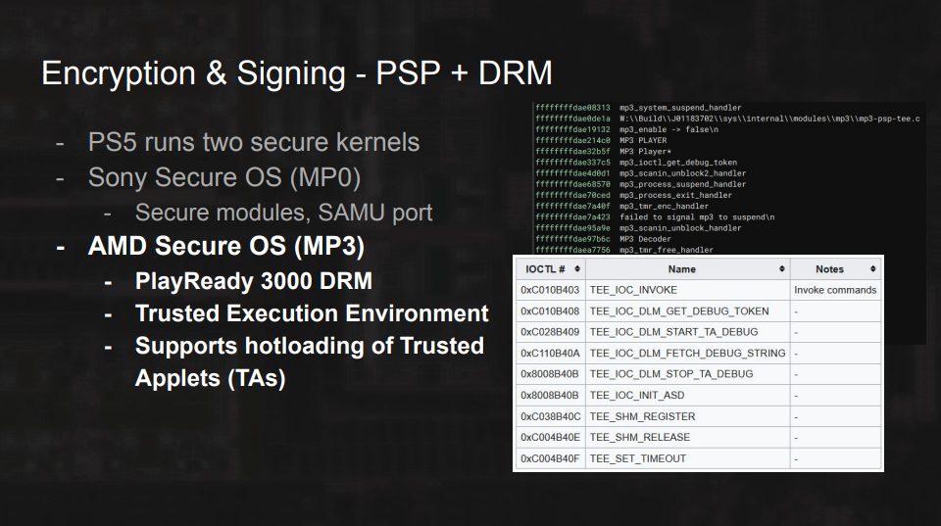941x526 pixels.
Task: Click the Notes column header
Action: (x=835, y=269)
